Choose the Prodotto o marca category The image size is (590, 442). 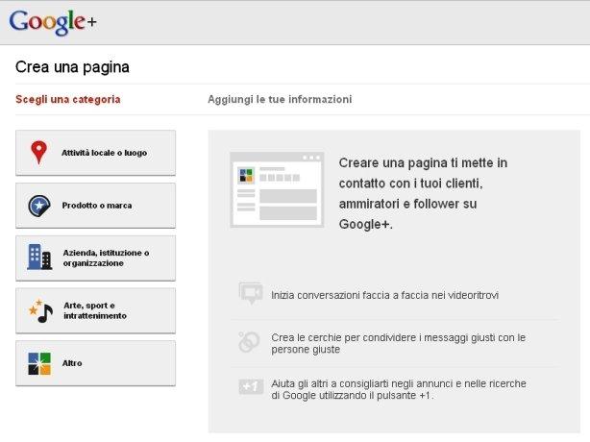click(x=95, y=206)
